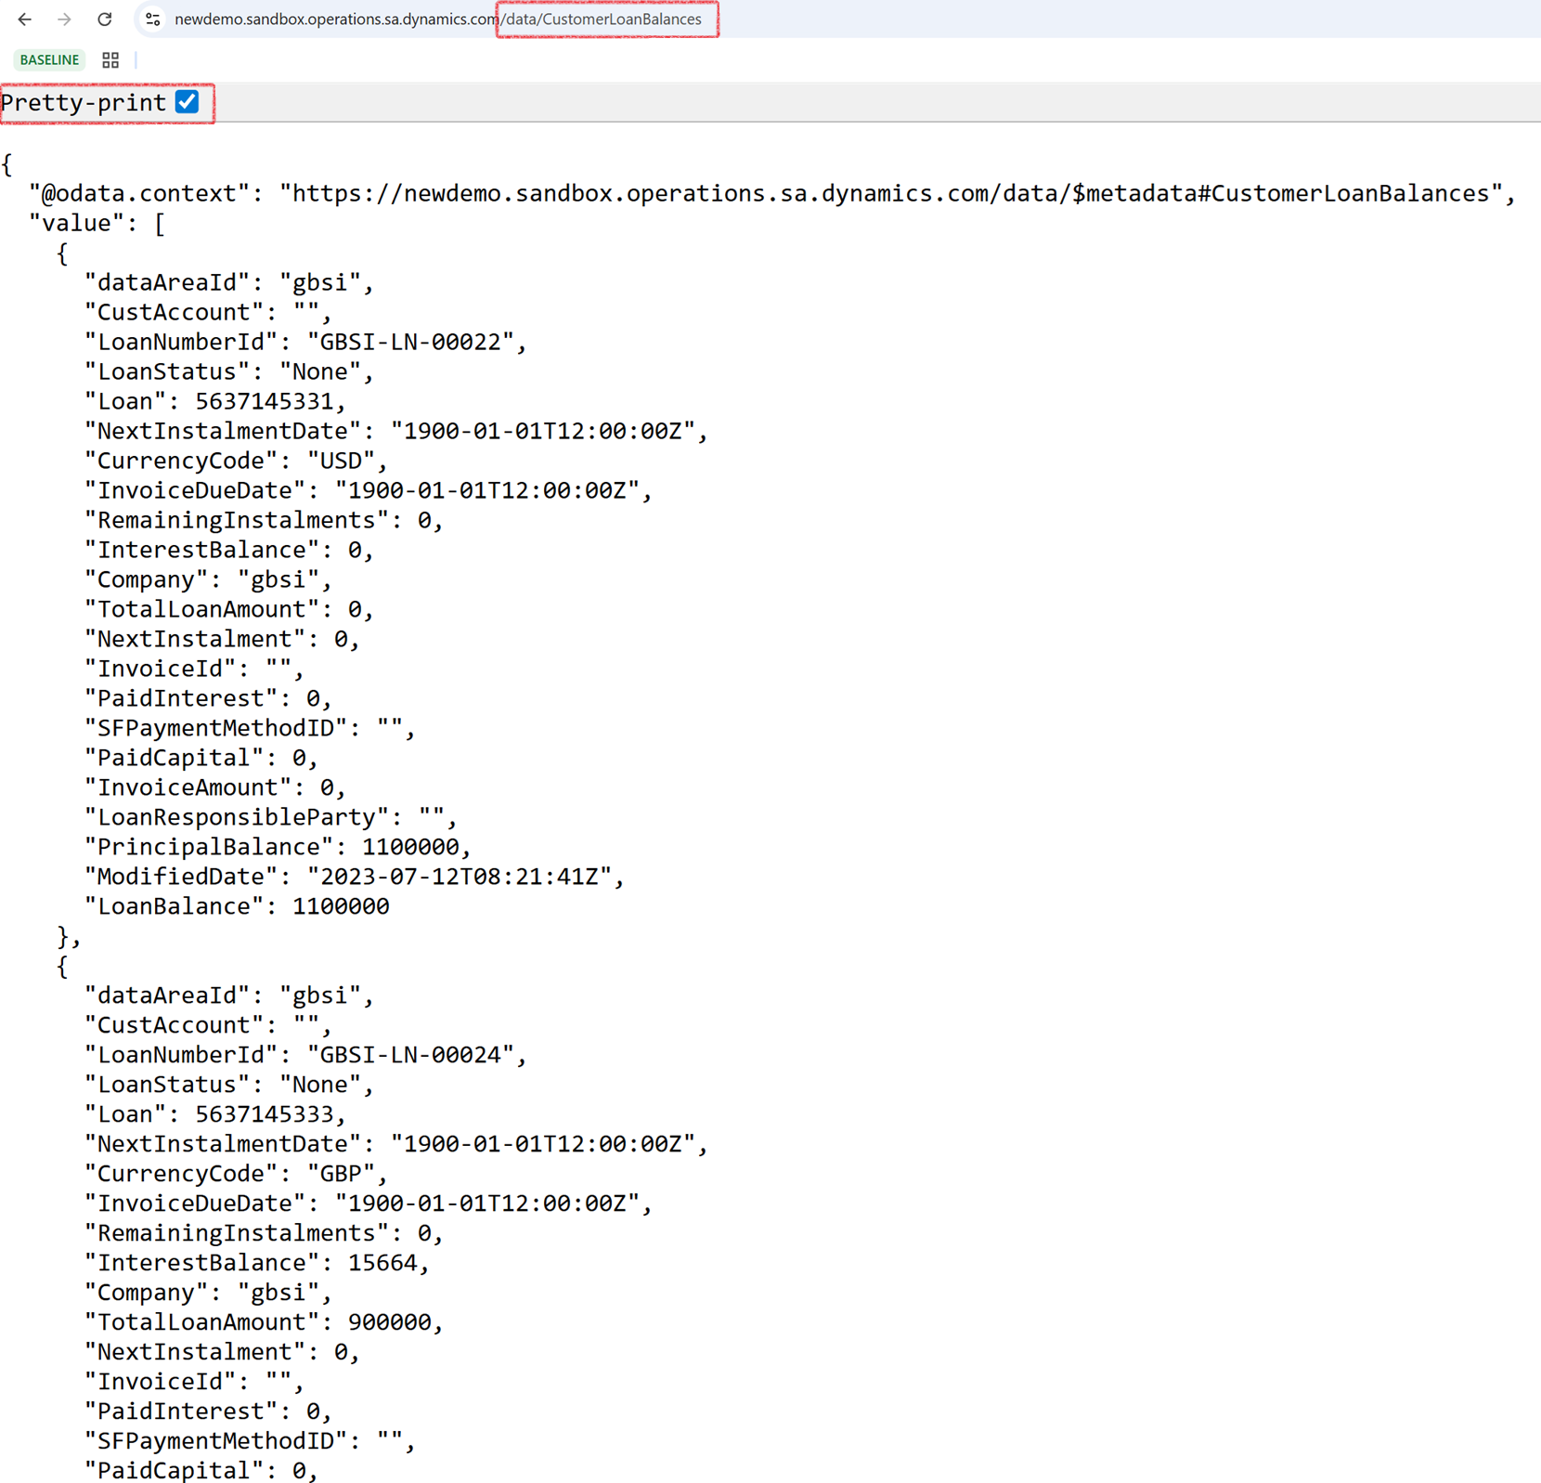Image resolution: width=1541 pixels, height=1483 pixels.
Task: Uncheck the Pretty-print checkbox
Action: 188,101
